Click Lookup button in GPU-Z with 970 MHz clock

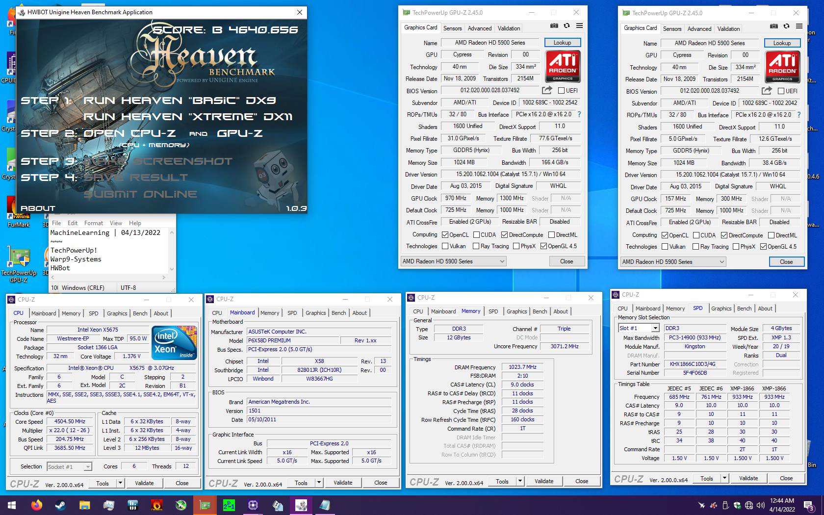[x=562, y=43]
